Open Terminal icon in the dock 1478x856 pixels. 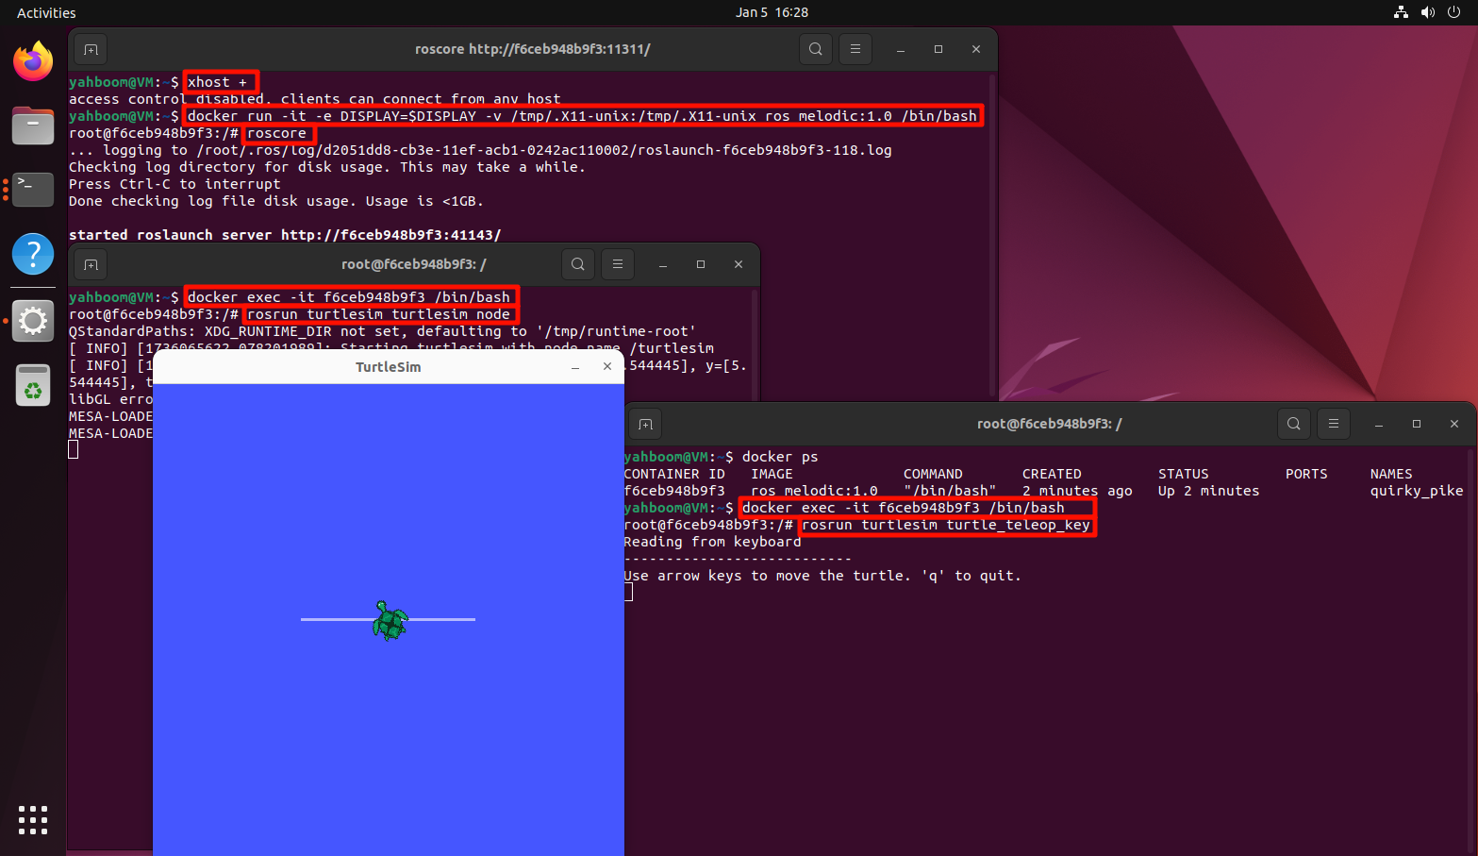coord(33,189)
